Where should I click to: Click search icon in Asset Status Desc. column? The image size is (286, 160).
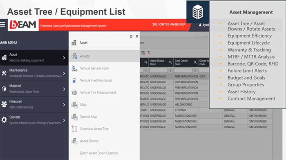(170, 62)
